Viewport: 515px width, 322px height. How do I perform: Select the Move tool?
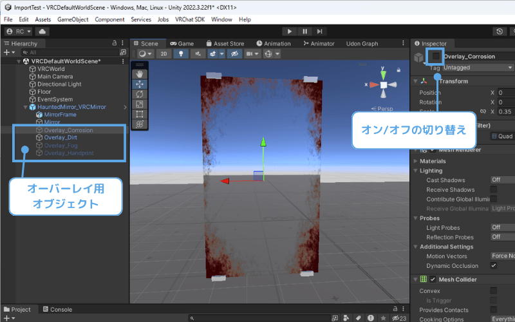tap(140, 84)
